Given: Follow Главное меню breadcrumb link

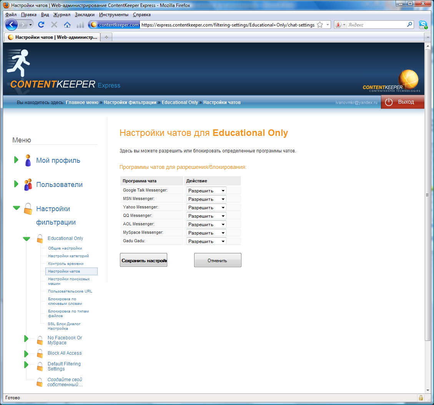Looking at the screenshot, I should point(82,102).
